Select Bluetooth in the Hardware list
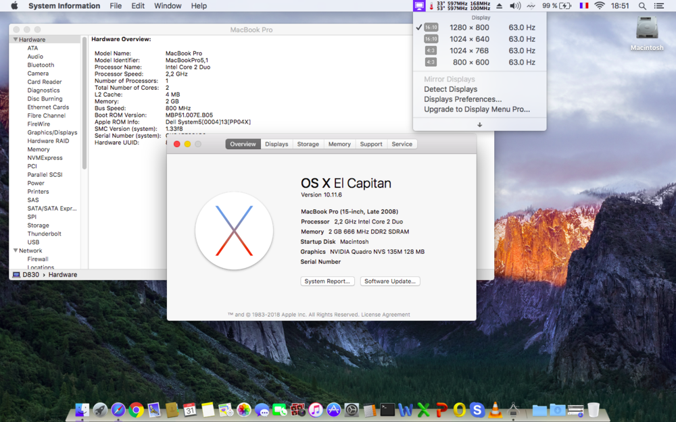The width and height of the screenshot is (676, 422). click(41, 65)
